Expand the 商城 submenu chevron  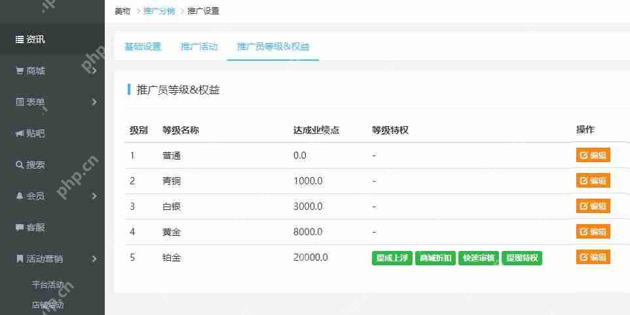94,71
